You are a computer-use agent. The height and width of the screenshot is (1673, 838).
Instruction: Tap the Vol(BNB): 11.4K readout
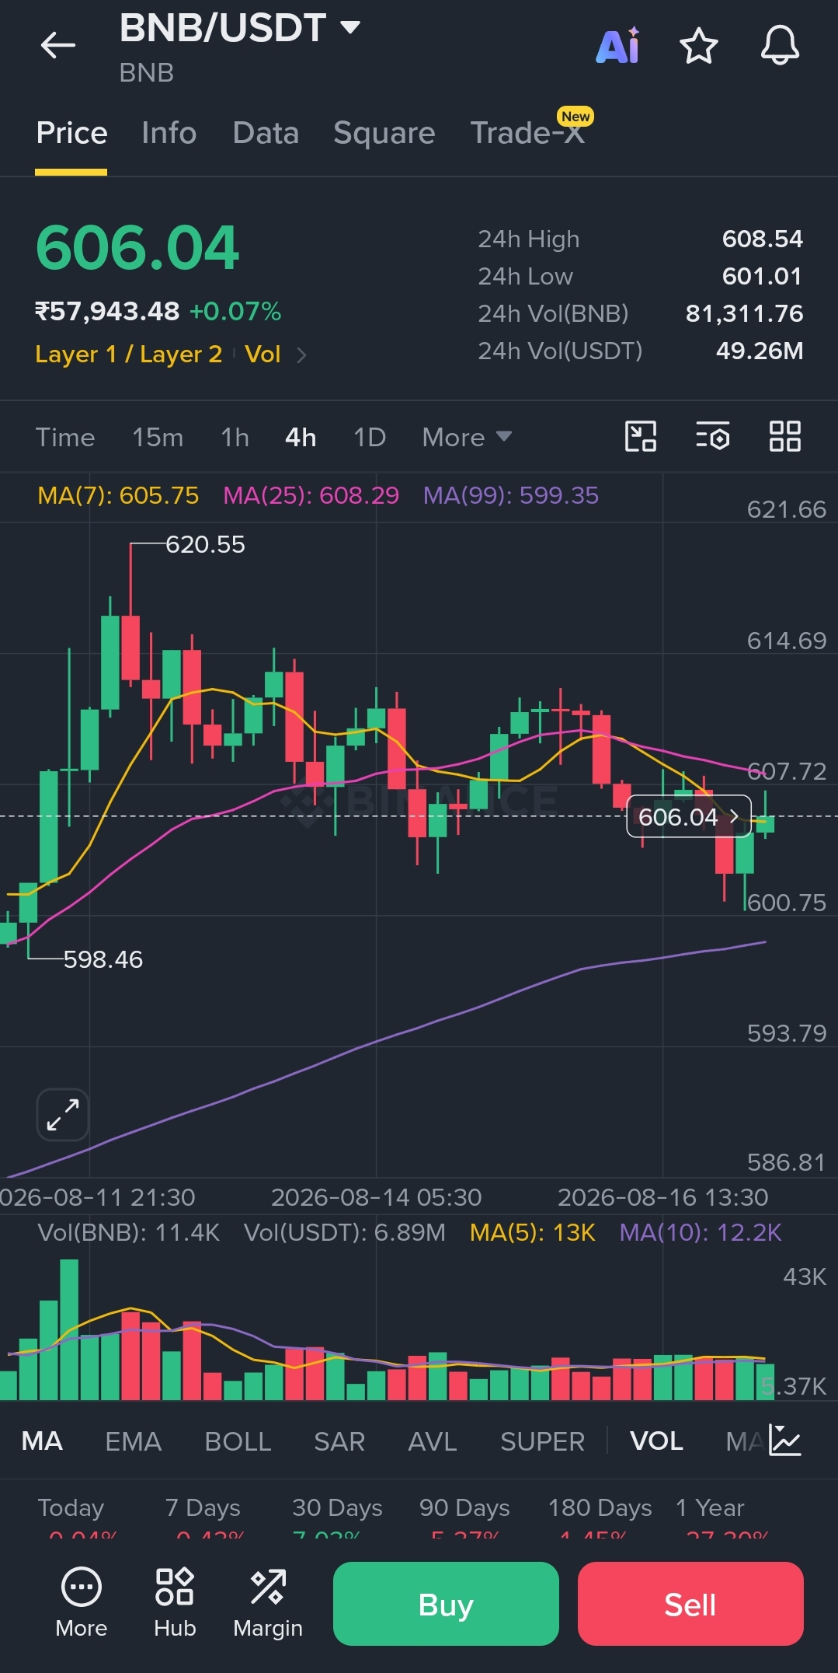129,1232
